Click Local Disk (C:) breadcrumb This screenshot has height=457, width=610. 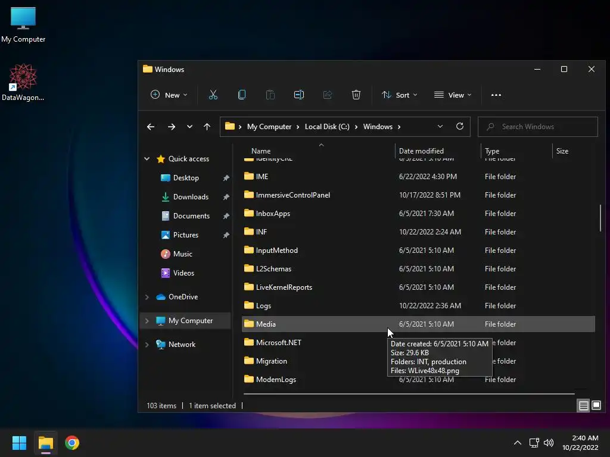click(x=327, y=127)
